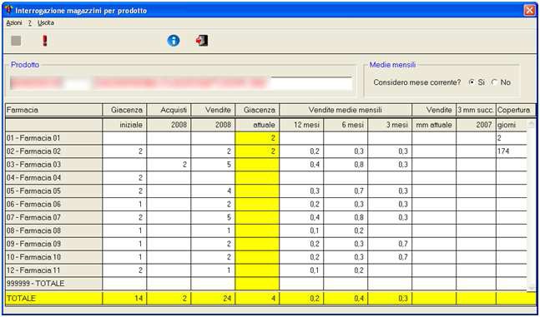Click total 6 mesi value 0,4
Image resolution: width=540 pixels, height=317 pixels.
click(x=346, y=298)
